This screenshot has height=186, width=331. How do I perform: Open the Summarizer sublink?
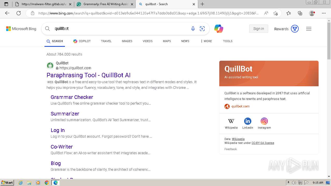[x=65, y=114]
